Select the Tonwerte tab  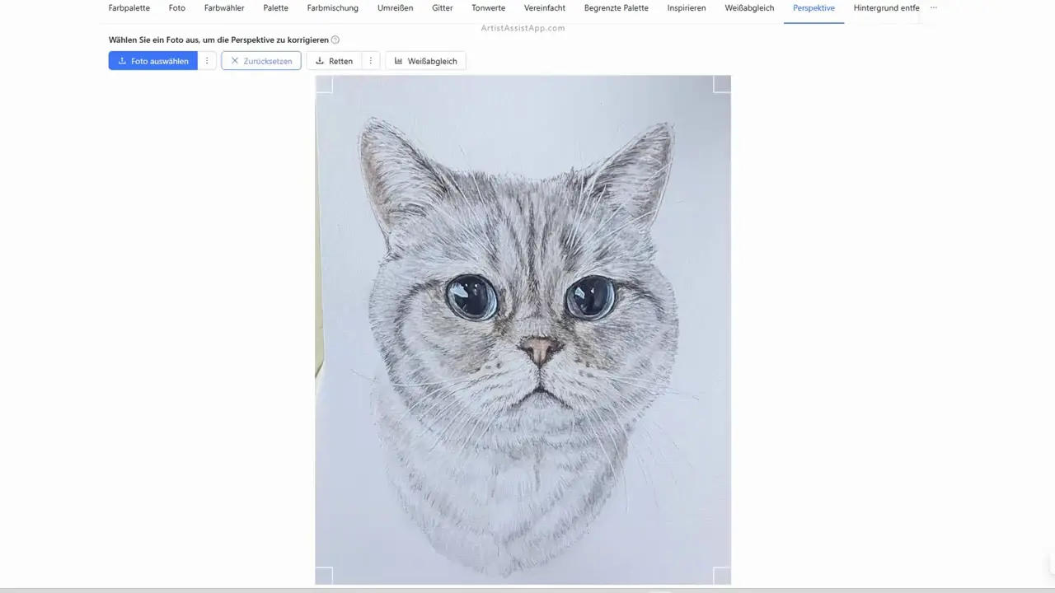489,8
